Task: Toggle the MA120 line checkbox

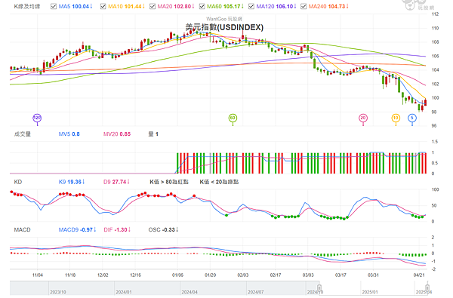Action: click(x=251, y=6)
